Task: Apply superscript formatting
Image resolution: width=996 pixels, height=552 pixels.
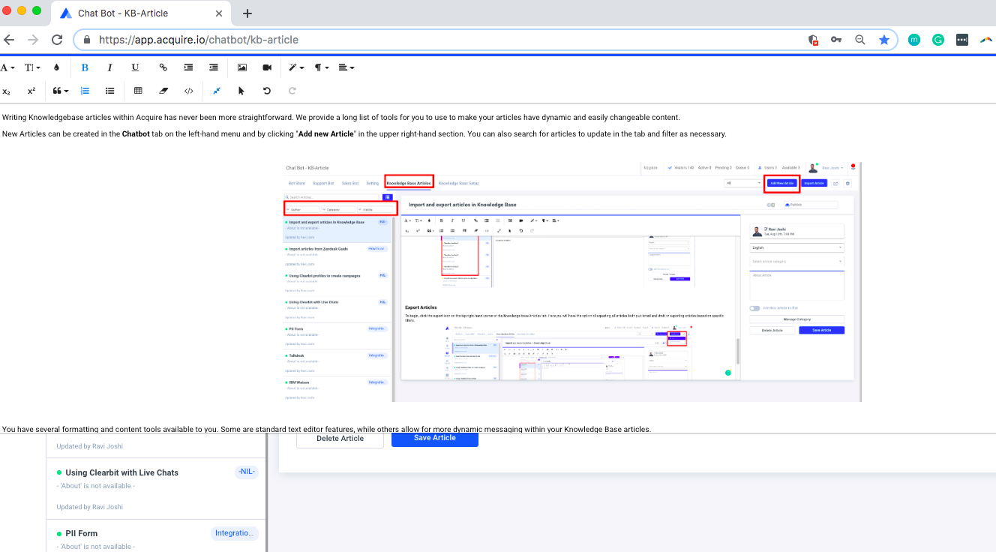Action: (31, 91)
